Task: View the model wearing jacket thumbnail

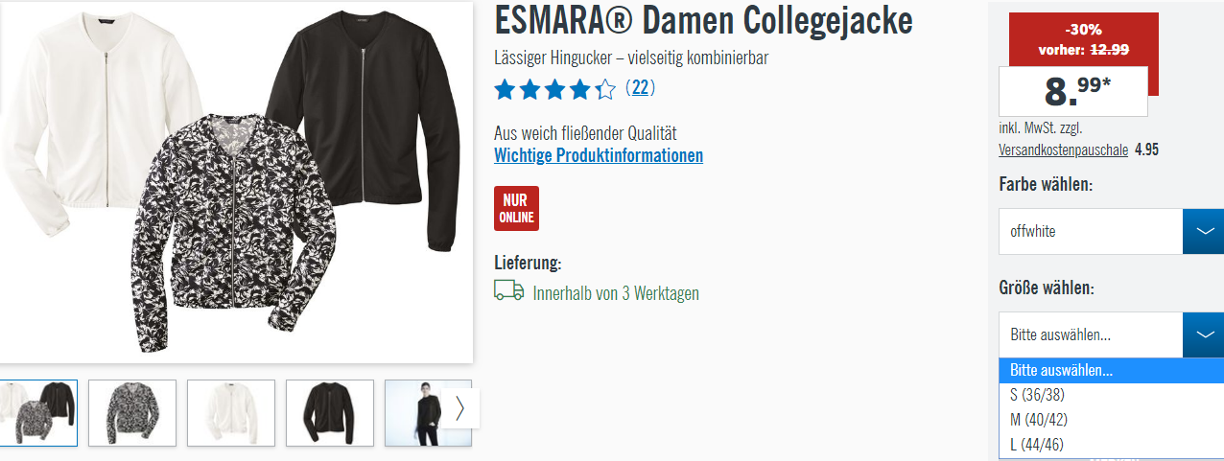Action: [x=414, y=413]
